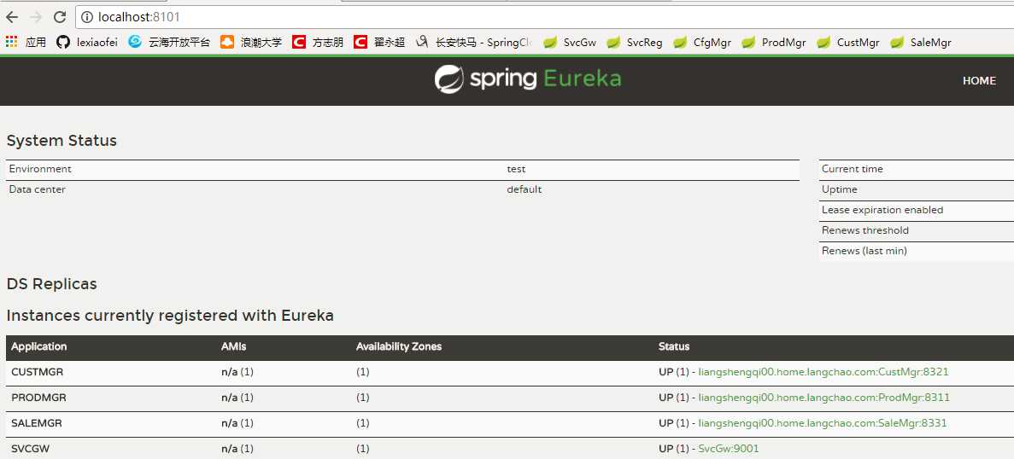Click the Uptime row
The image size is (1014, 459).
coord(917,189)
